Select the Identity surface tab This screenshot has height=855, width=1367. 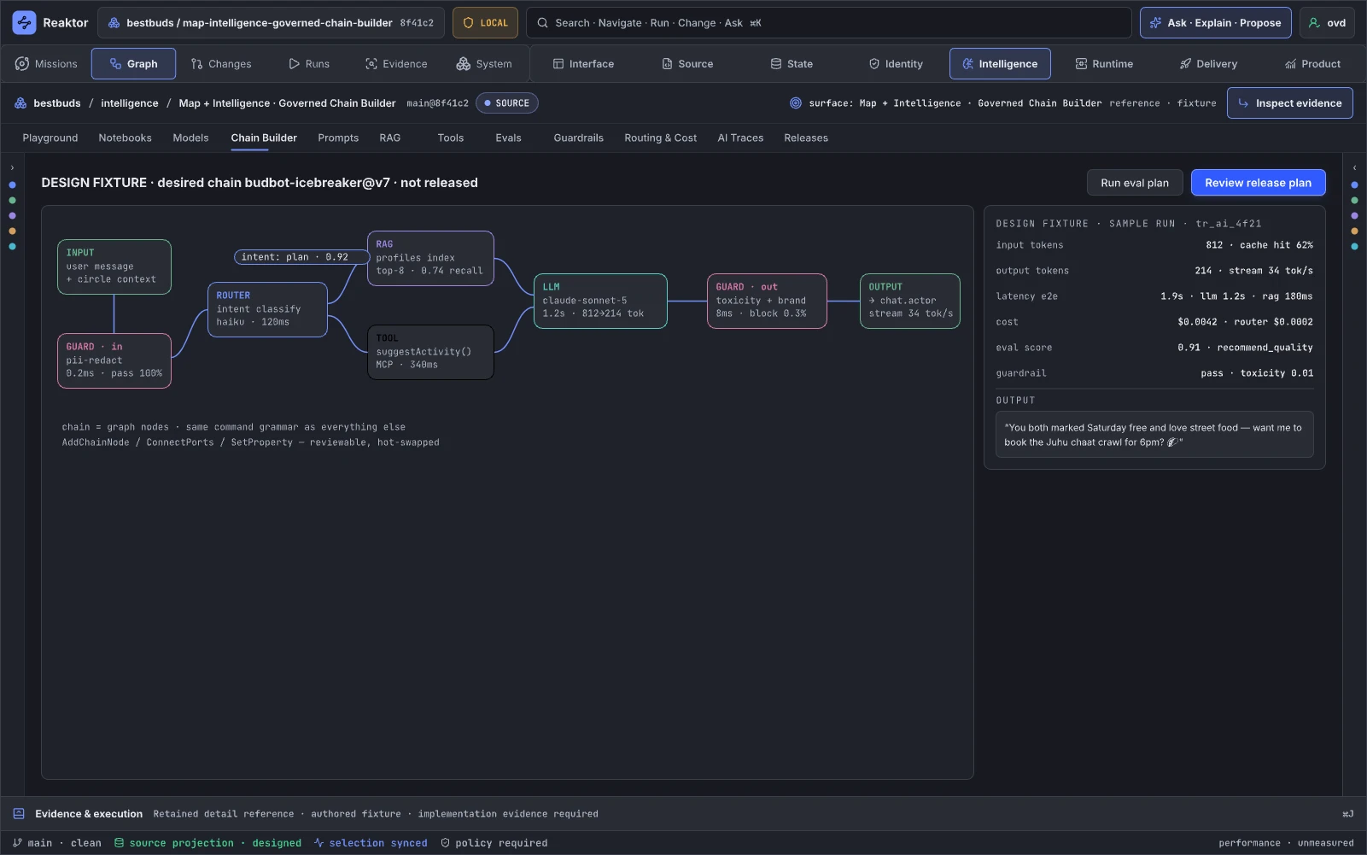tap(896, 64)
